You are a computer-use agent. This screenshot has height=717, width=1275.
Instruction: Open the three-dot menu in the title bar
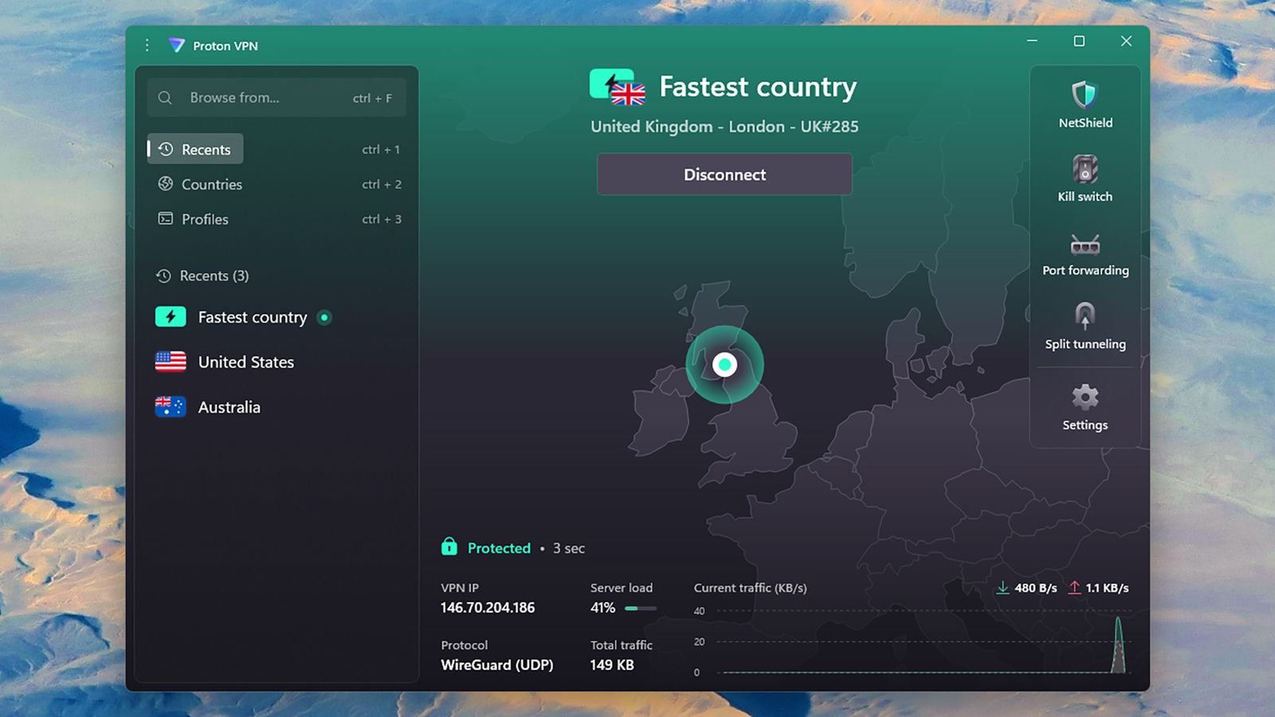point(147,45)
